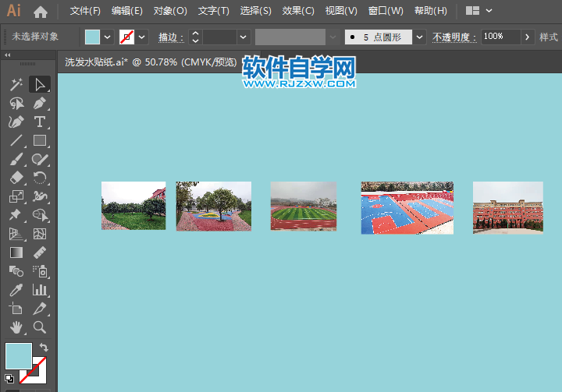The height and width of the screenshot is (392, 562).
Task: Click the 洗发水贴纸.ai document tab
Action: 151,62
